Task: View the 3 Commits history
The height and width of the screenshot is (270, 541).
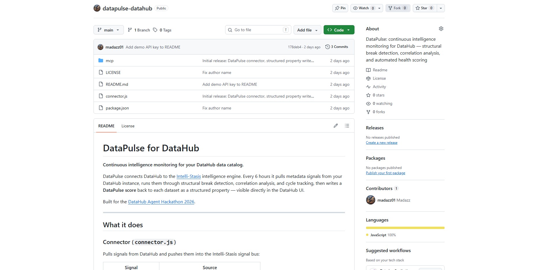Action: [337, 47]
